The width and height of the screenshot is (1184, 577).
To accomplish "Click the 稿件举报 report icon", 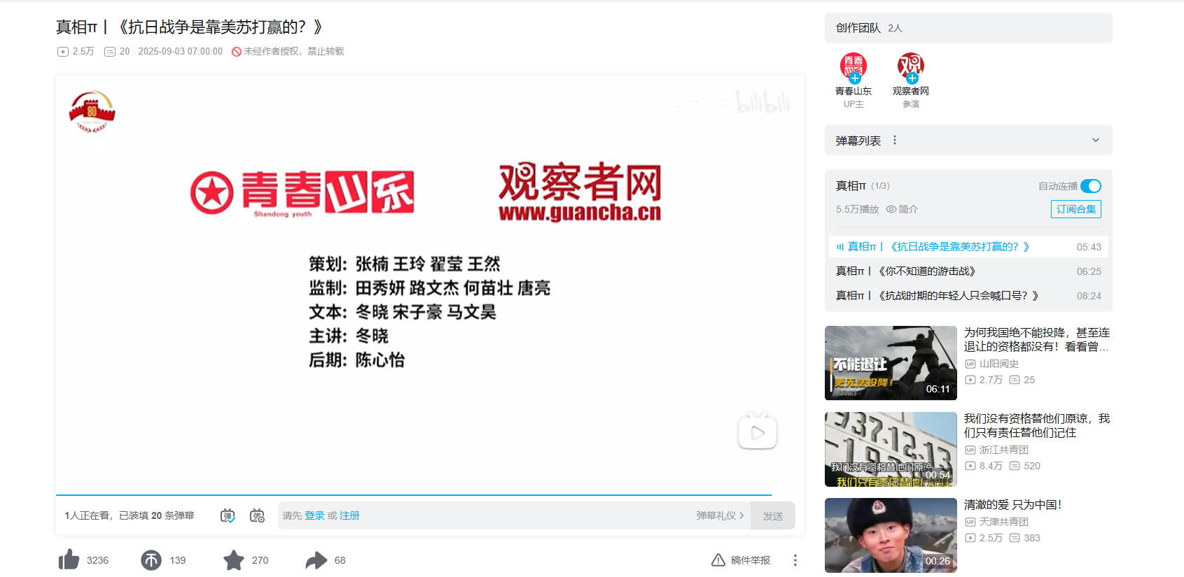I will tap(718, 560).
